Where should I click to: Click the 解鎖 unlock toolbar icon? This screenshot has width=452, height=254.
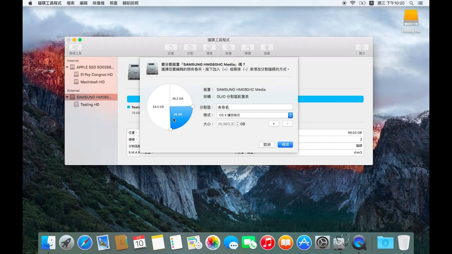(x=248, y=47)
